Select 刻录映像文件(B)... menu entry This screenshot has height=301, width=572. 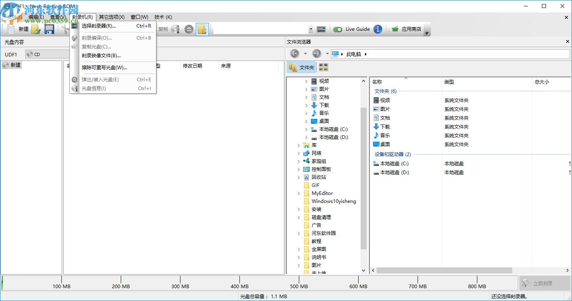[113, 56]
